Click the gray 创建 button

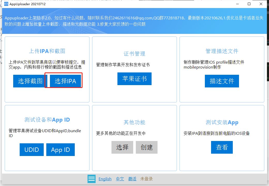(x=146, y=147)
